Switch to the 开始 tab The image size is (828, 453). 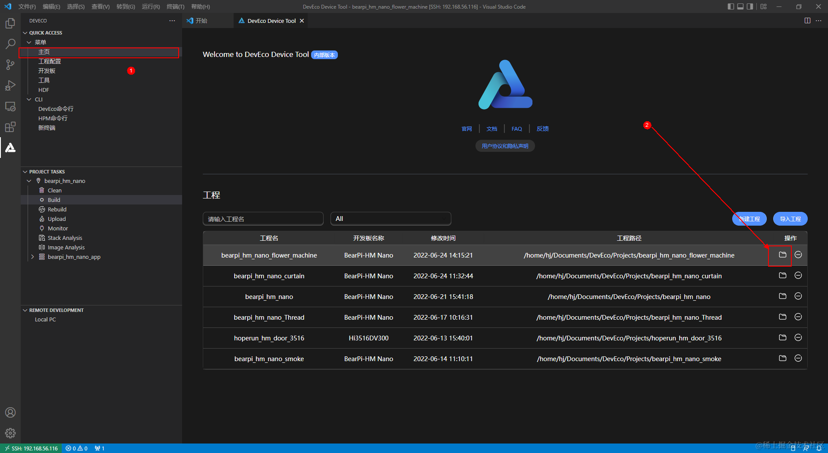tap(201, 21)
